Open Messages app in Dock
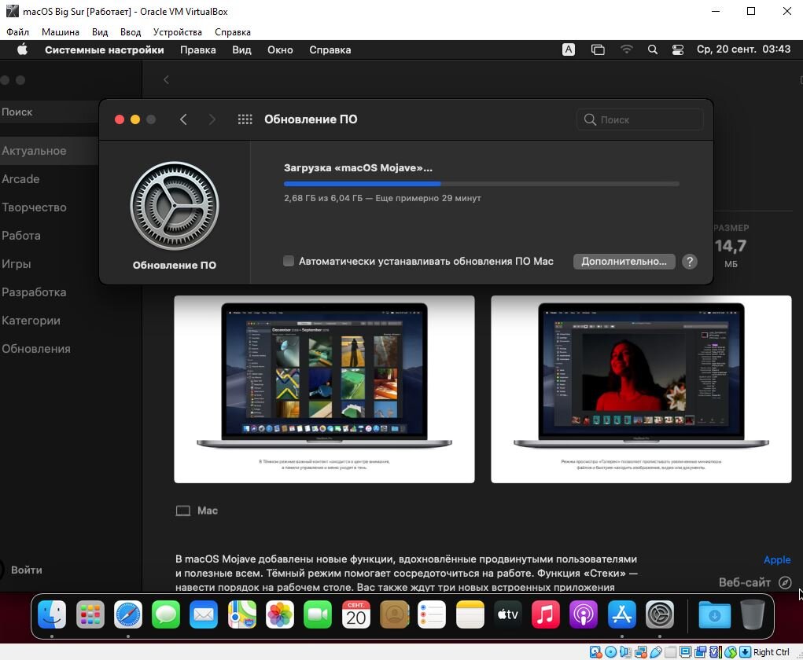The image size is (803, 660). 166,614
